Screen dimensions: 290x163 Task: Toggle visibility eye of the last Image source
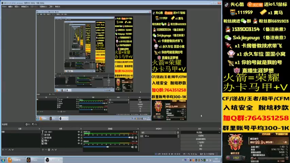point(79,143)
